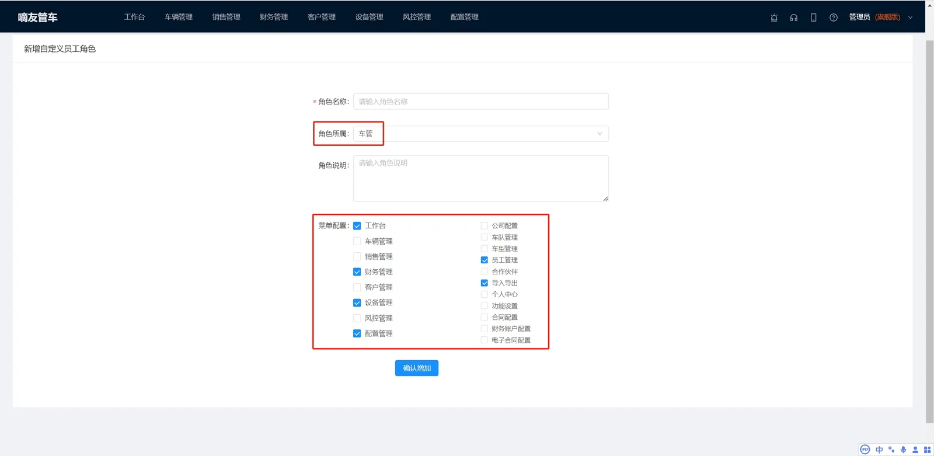The height and width of the screenshot is (456, 934).
Task: Open the IME toolbox grid icon
Action: (928, 450)
